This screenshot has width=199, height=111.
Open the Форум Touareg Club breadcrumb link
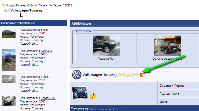[x=20, y=5]
